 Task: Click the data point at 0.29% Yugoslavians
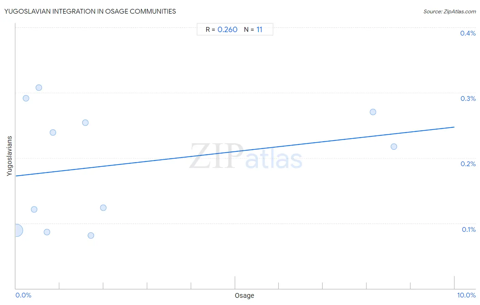click(26, 98)
